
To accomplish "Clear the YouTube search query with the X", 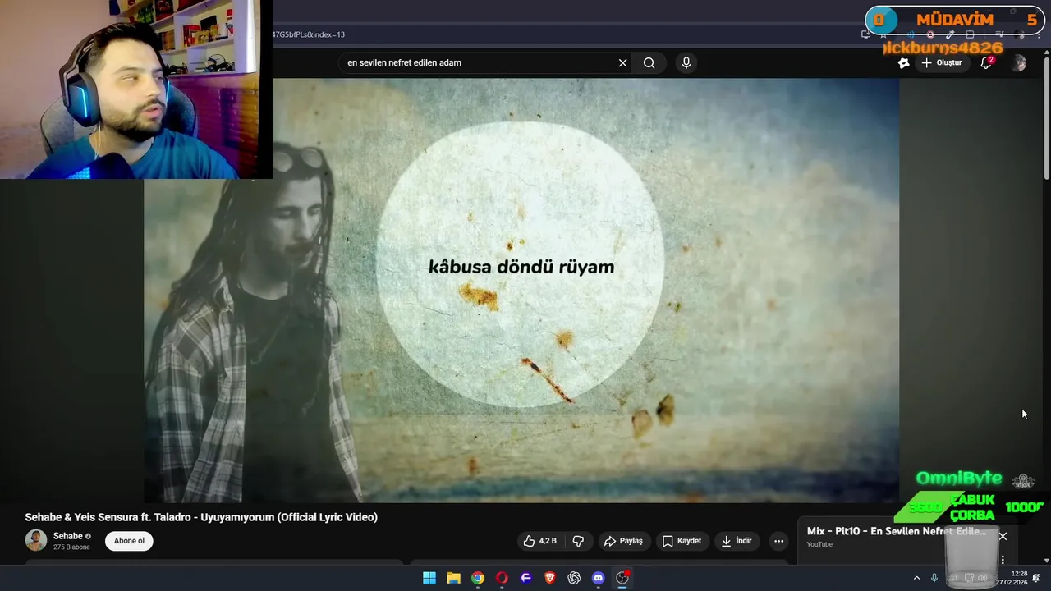I will [622, 63].
